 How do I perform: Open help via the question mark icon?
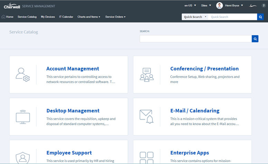[x=264, y=6]
